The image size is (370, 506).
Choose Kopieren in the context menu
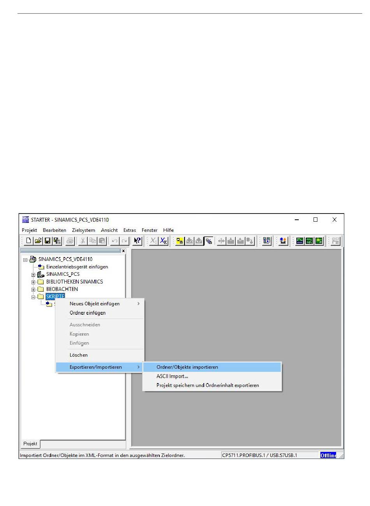pyautogui.click(x=100, y=334)
